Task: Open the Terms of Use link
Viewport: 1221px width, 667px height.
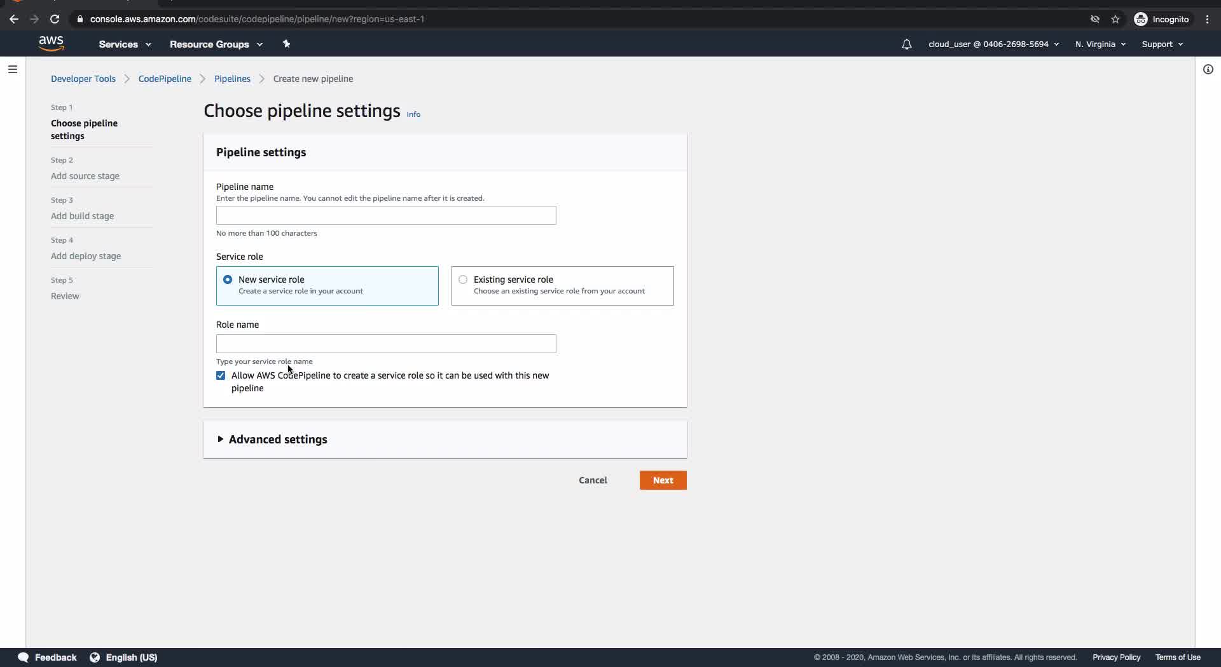Action: tap(1178, 657)
